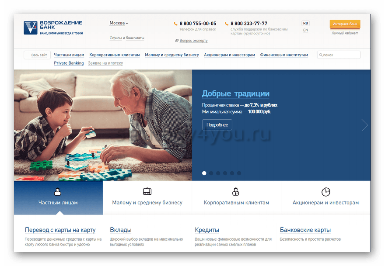
Task: Switch language to RU
Action: coord(305,23)
